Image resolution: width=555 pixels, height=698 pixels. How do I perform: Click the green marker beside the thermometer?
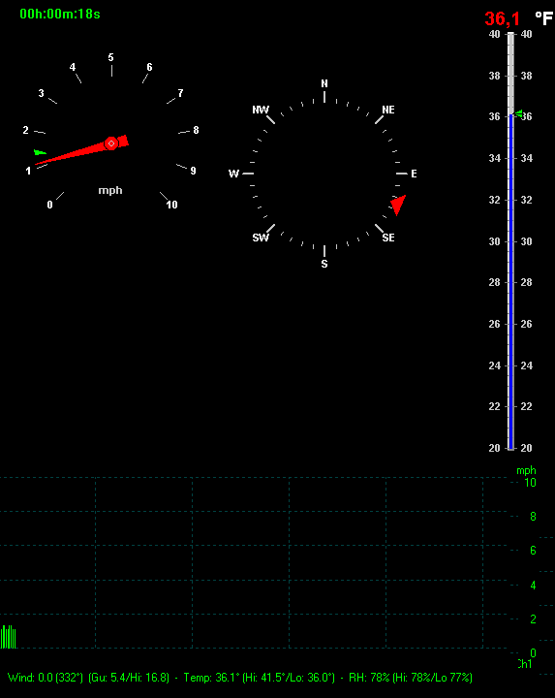click(519, 114)
